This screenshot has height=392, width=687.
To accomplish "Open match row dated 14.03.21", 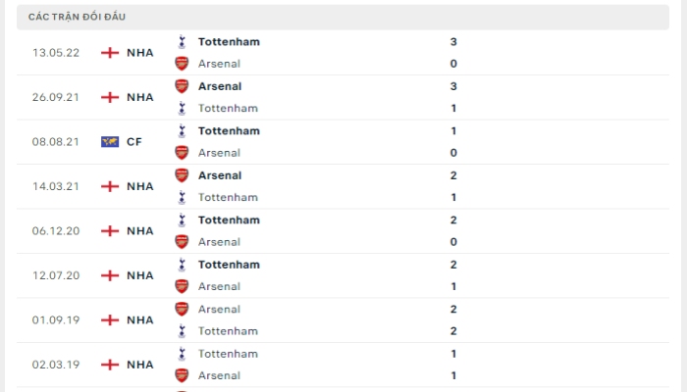I will point(343,186).
